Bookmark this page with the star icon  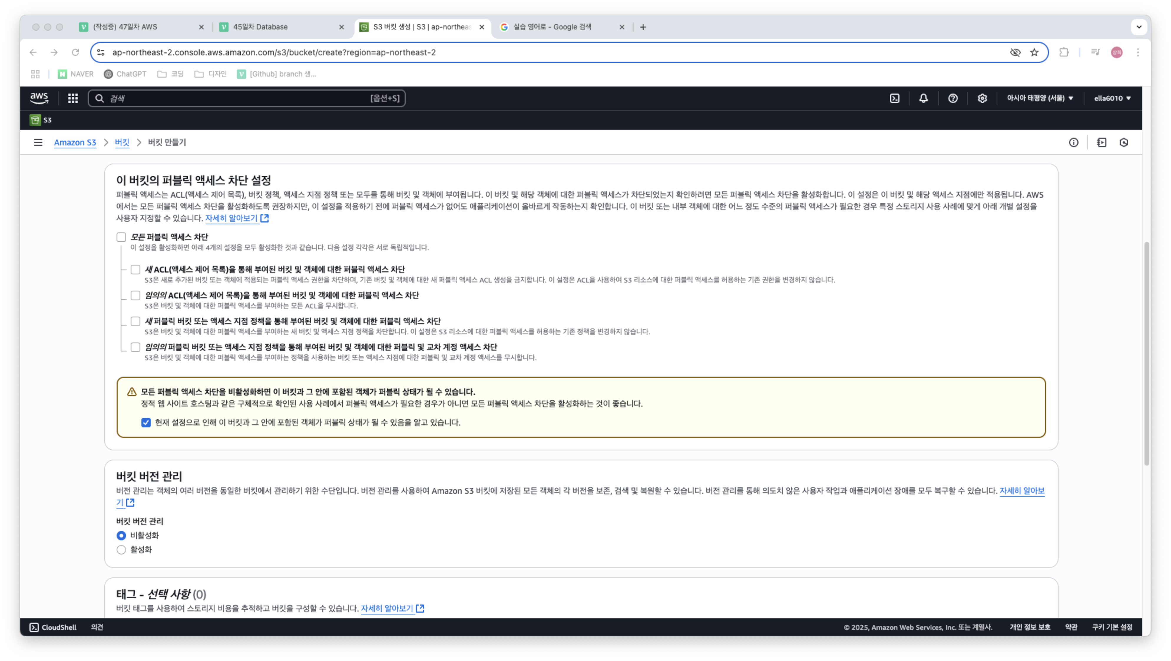click(1034, 52)
